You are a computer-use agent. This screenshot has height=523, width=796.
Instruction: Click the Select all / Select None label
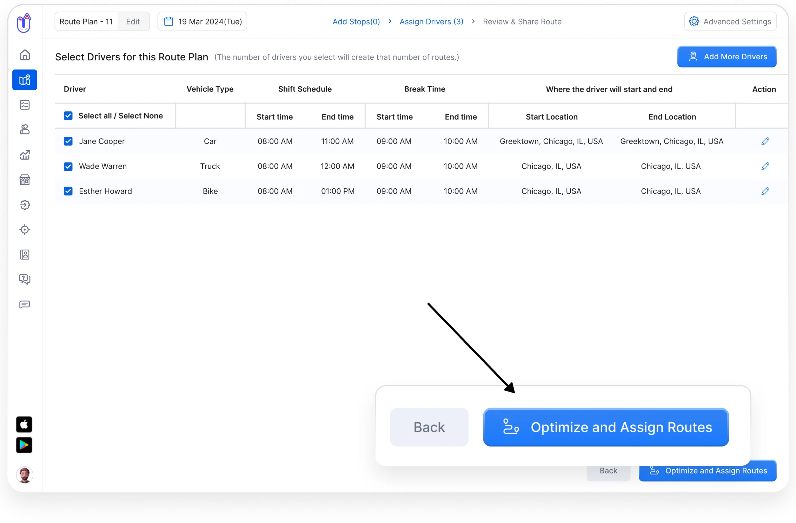pyautogui.click(x=120, y=116)
